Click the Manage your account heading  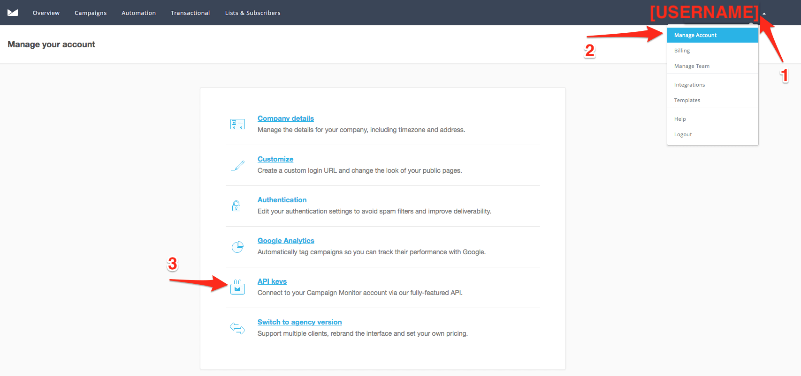[51, 44]
